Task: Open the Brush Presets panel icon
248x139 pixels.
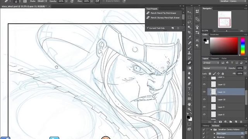Action: 197,33
